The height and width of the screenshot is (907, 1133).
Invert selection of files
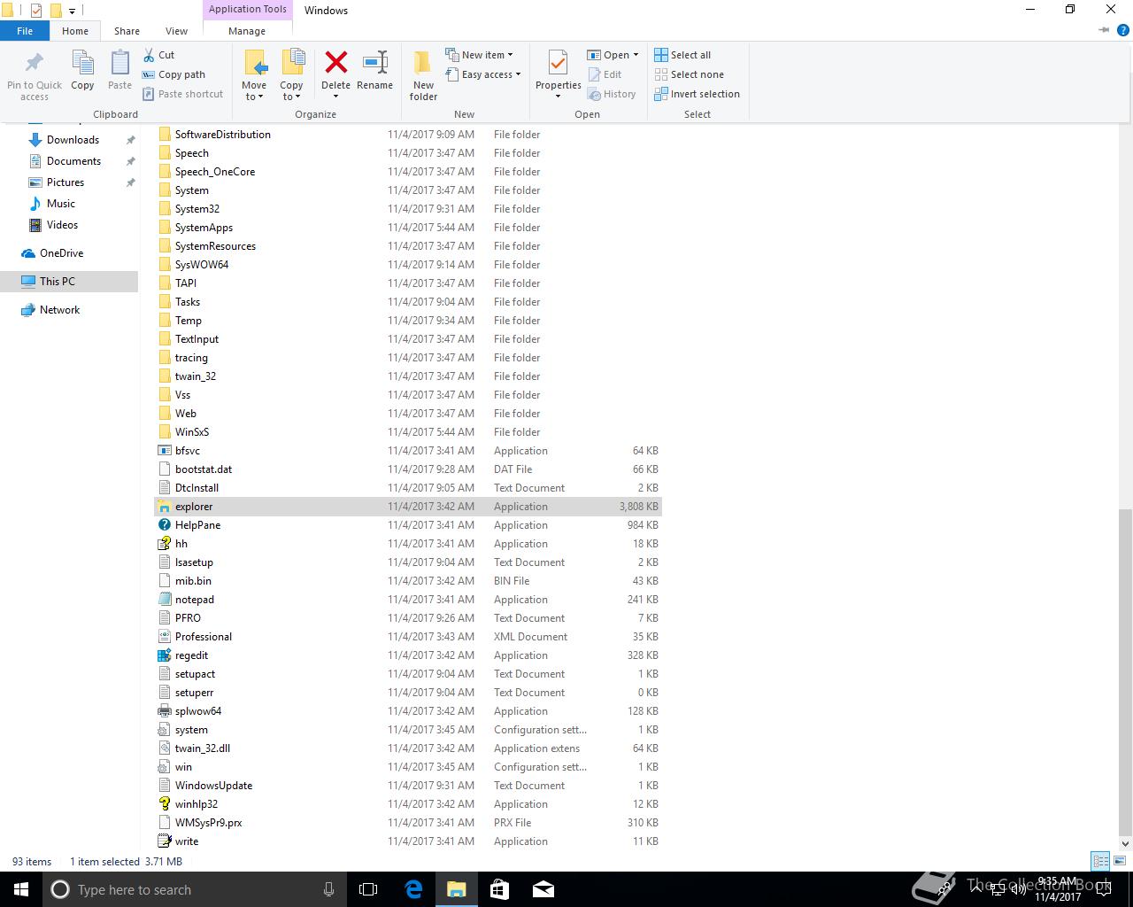(x=697, y=94)
